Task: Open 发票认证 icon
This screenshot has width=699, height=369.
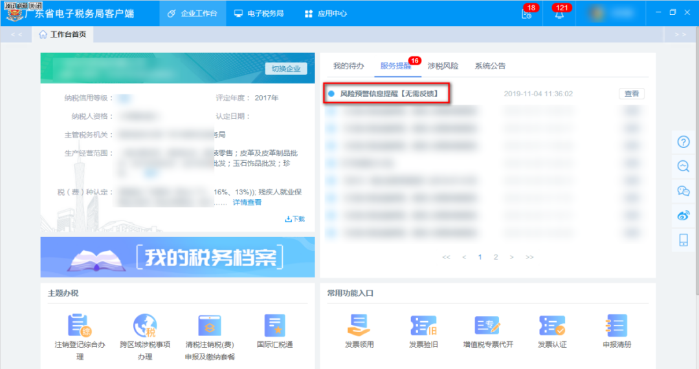Action: click(552, 325)
